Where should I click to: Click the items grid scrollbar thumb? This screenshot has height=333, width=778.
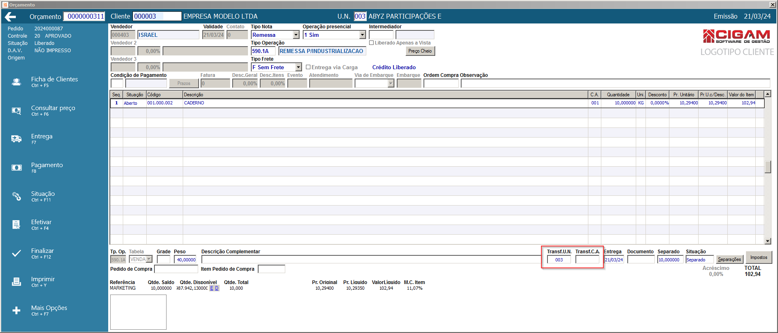(x=767, y=167)
